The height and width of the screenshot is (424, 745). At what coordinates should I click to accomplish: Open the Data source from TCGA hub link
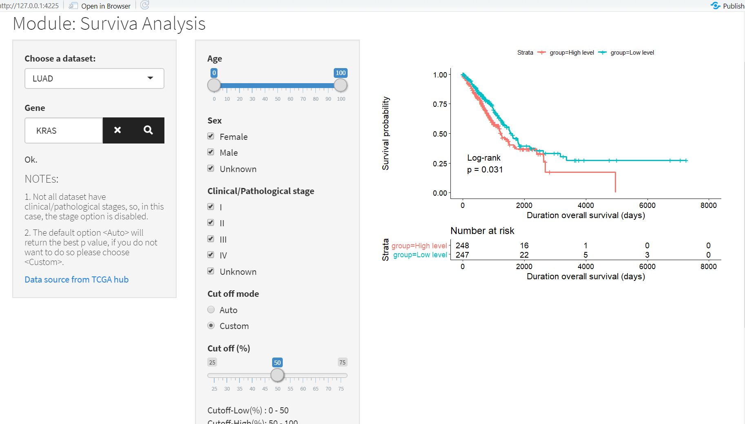(76, 279)
